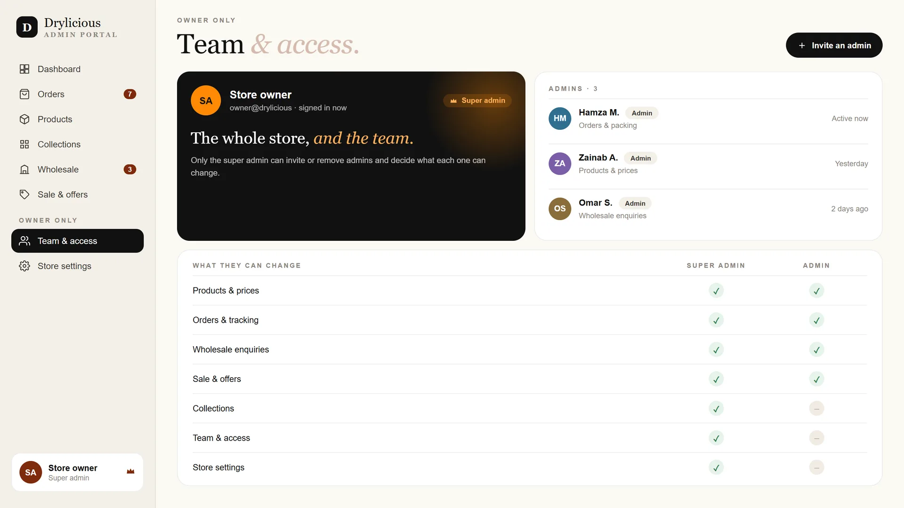The image size is (904, 508).
Task: Click the plus icon on Invite button
Action: coord(802,46)
